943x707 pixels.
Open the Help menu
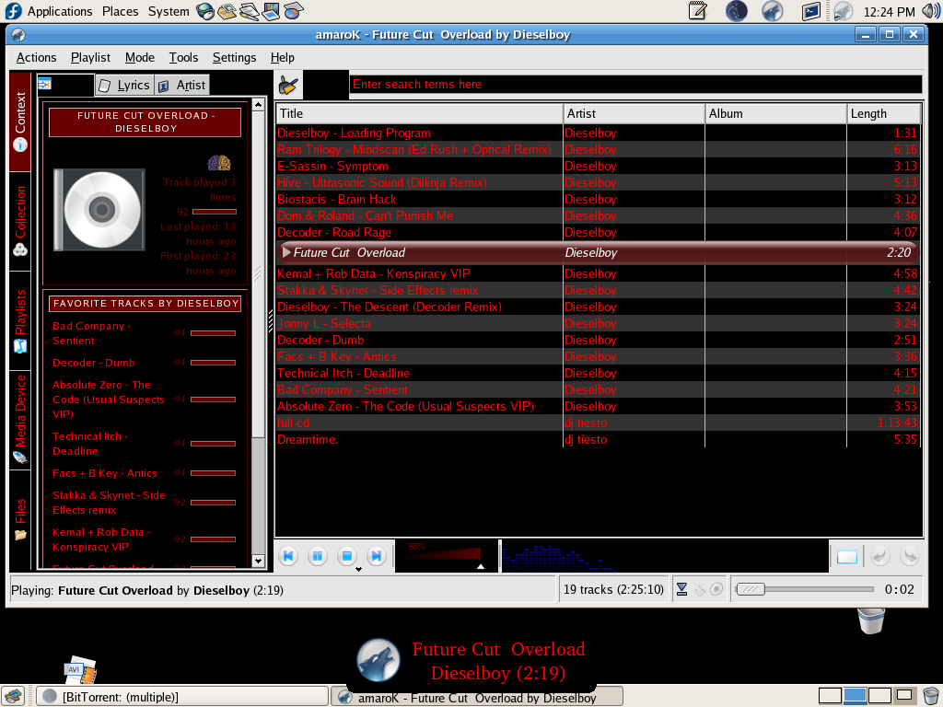[x=282, y=58]
